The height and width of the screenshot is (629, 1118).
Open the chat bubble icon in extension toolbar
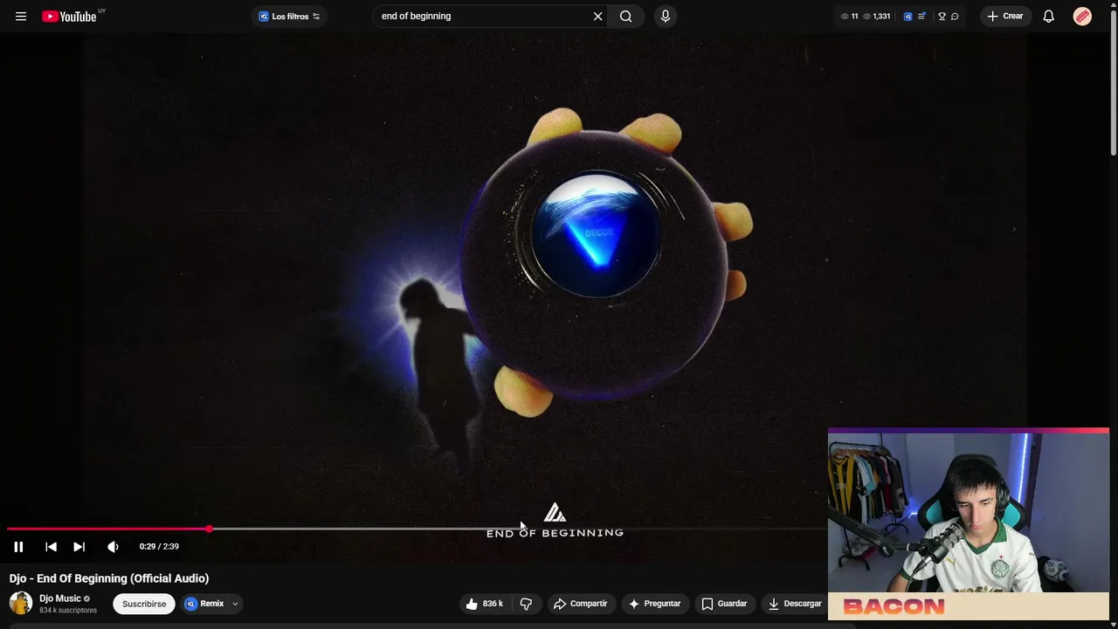[x=955, y=16]
